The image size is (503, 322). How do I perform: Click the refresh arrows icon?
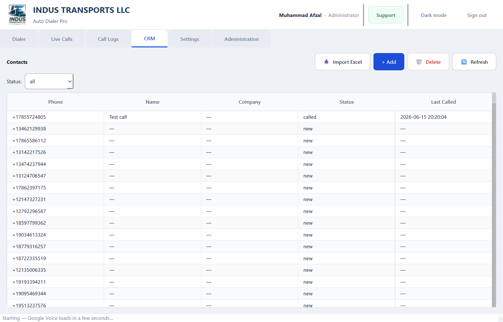click(464, 62)
